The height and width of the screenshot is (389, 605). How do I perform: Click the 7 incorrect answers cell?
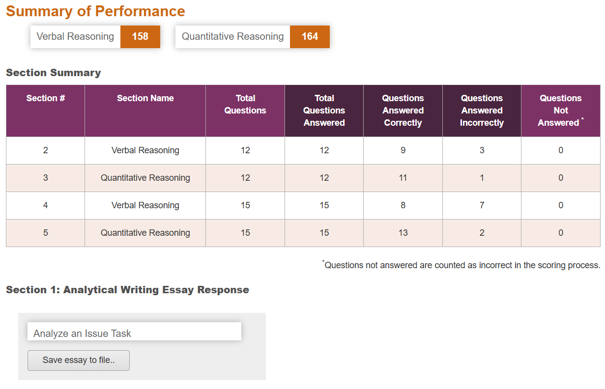point(482,205)
